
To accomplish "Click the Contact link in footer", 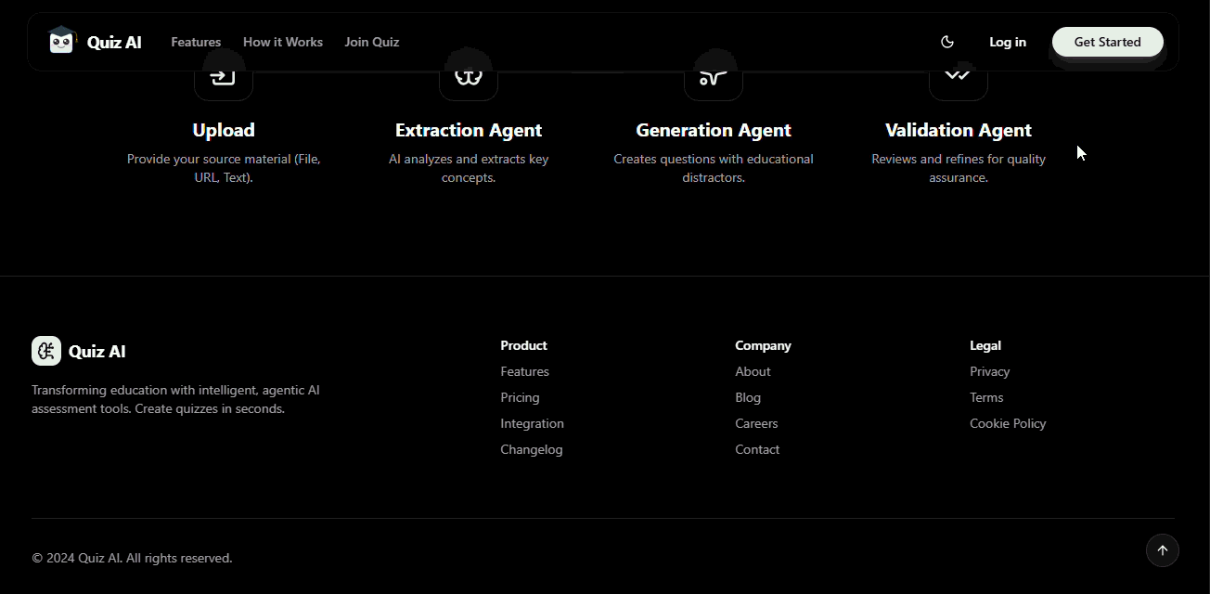I will (757, 449).
